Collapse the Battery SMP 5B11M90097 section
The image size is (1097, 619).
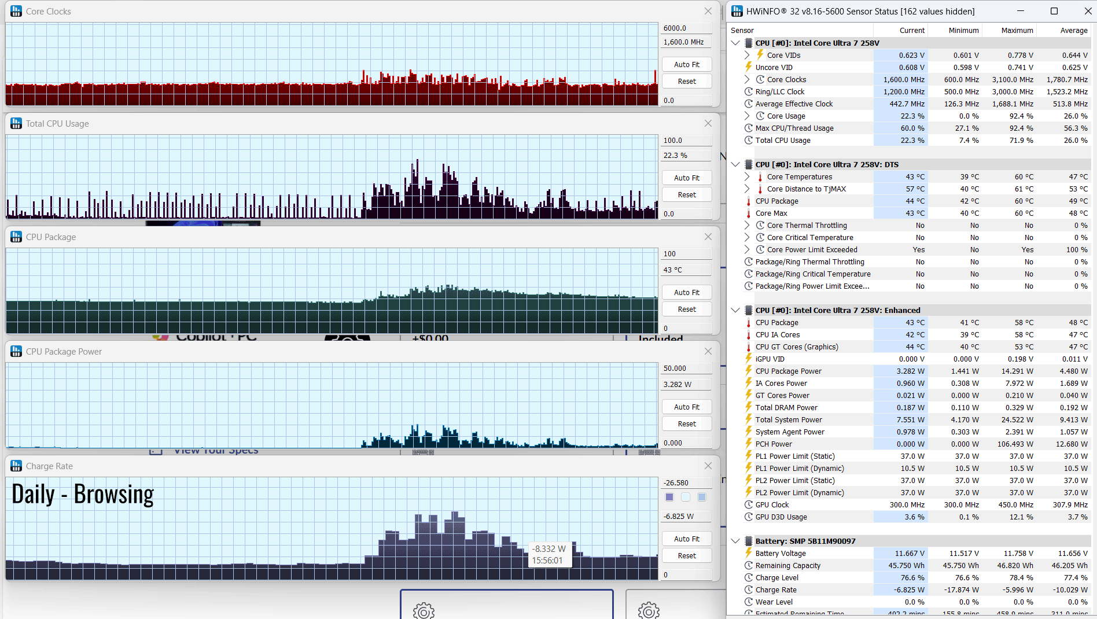pyautogui.click(x=735, y=541)
